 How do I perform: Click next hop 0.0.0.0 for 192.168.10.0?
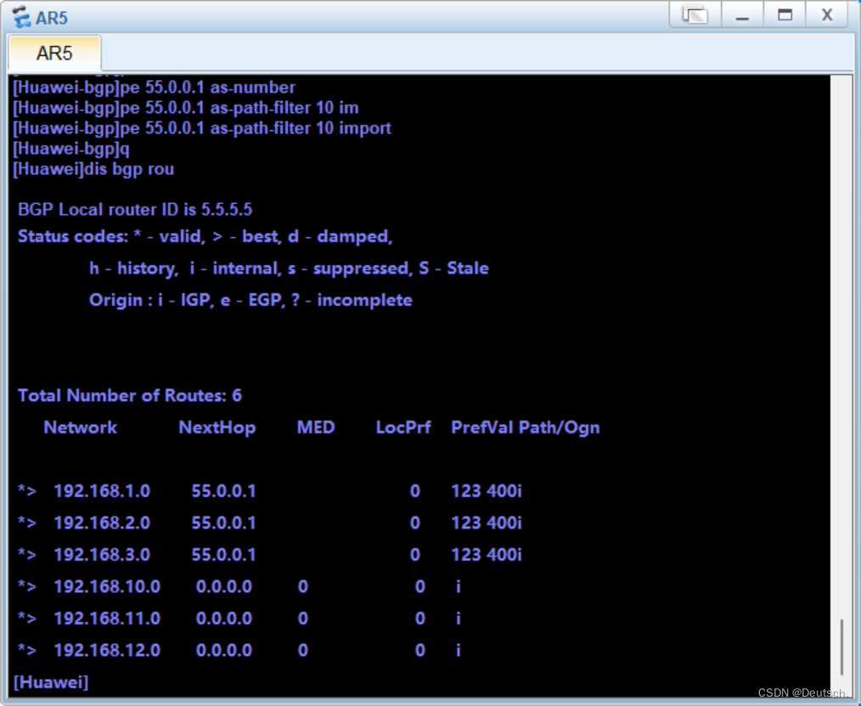point(224,586)
